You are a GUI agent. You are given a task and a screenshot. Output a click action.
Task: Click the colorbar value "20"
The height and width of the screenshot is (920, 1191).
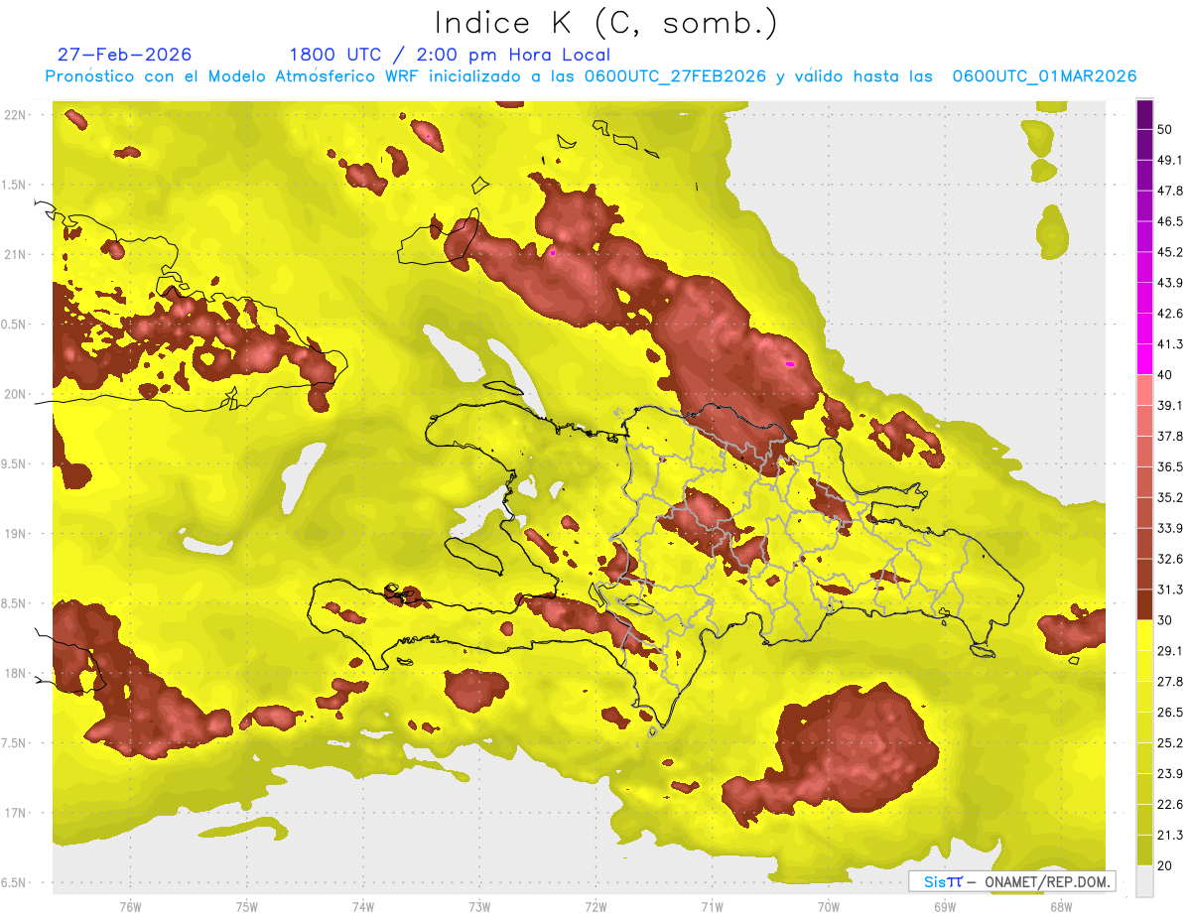[1165, 865]
